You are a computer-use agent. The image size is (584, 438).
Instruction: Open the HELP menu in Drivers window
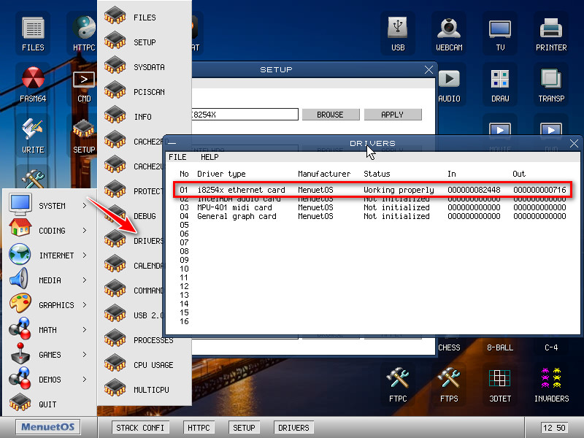click(x=210, y=157)
